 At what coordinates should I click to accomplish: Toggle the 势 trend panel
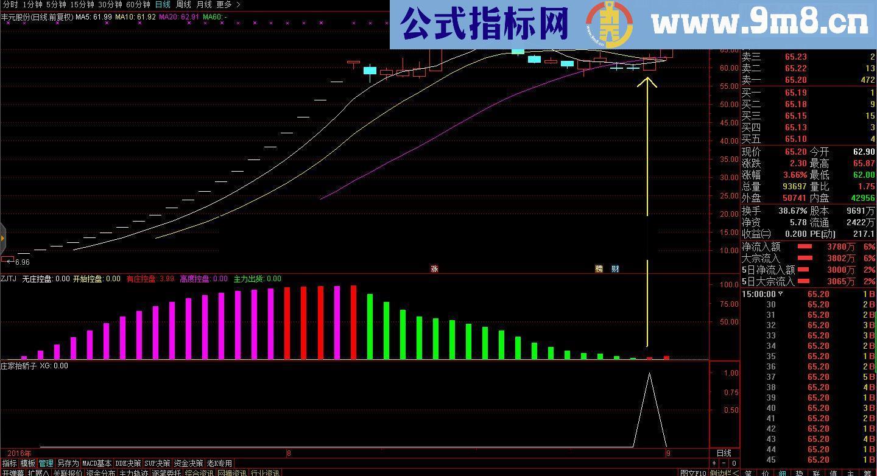pos(800,472)
